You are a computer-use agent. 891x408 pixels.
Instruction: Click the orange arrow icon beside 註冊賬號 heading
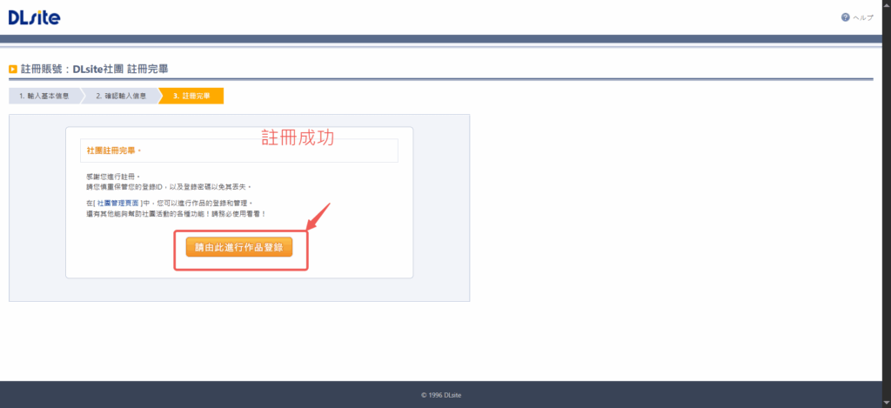click(x=13, y=68)
